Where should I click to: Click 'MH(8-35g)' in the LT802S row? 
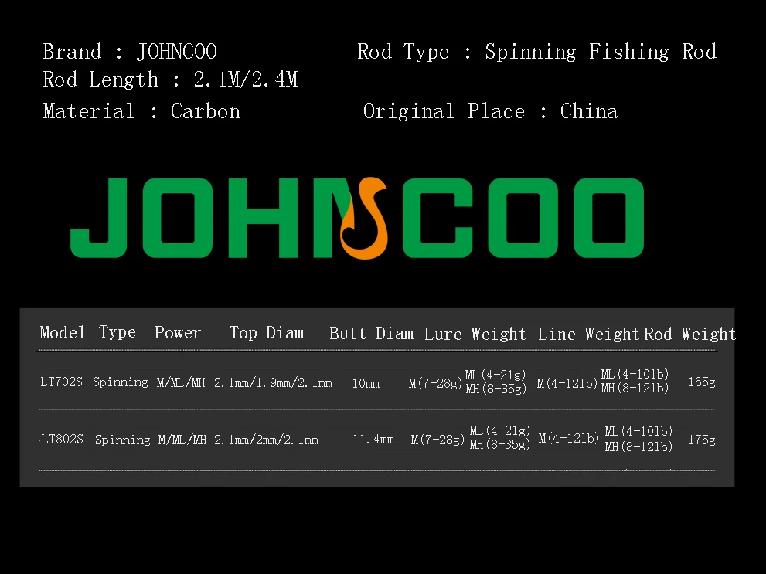tap(500, 445)
